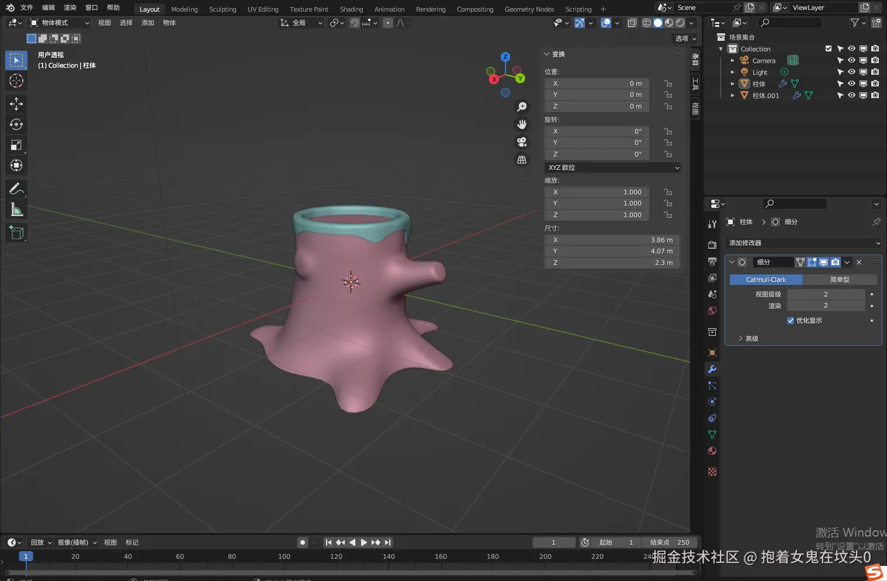Select the Rotate tool

(x=16, y=124)
